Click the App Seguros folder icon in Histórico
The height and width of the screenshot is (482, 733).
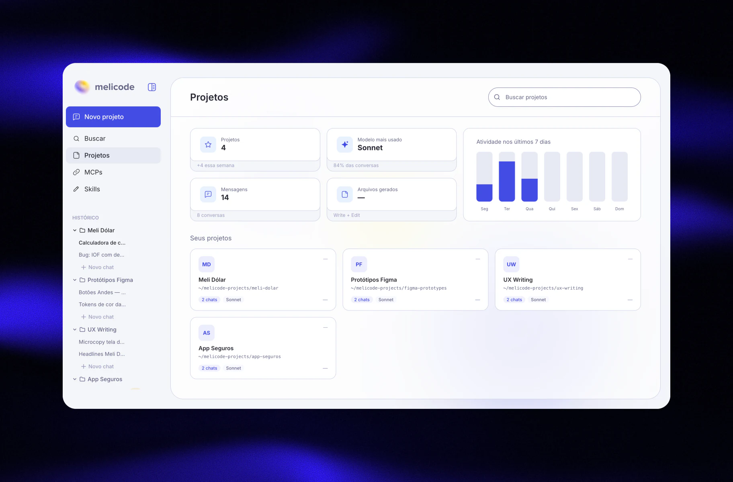click(82, 379)
